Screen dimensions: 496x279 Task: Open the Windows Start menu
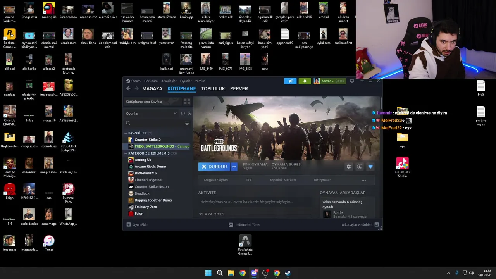[x=208, y=273]
